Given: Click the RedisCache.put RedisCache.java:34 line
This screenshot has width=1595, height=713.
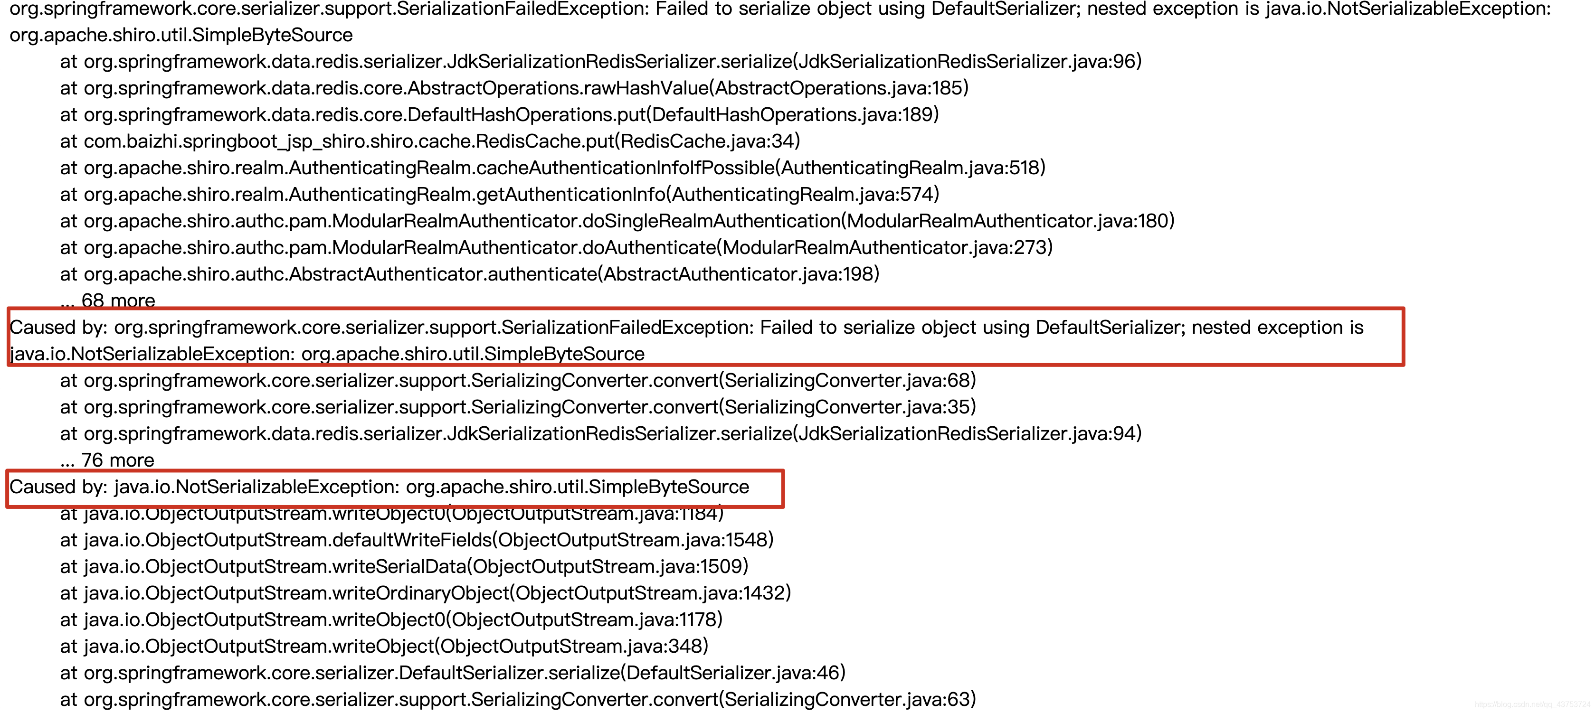Looking at the screenshot, I should click(x=430, y=141).
